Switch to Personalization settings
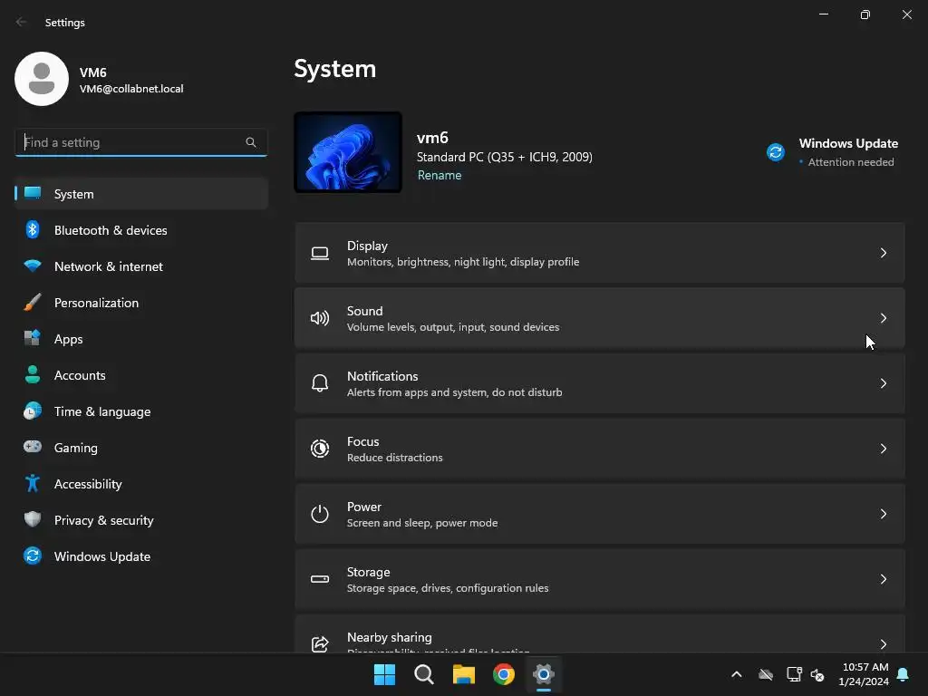928x696 pixels. point(140,303)
